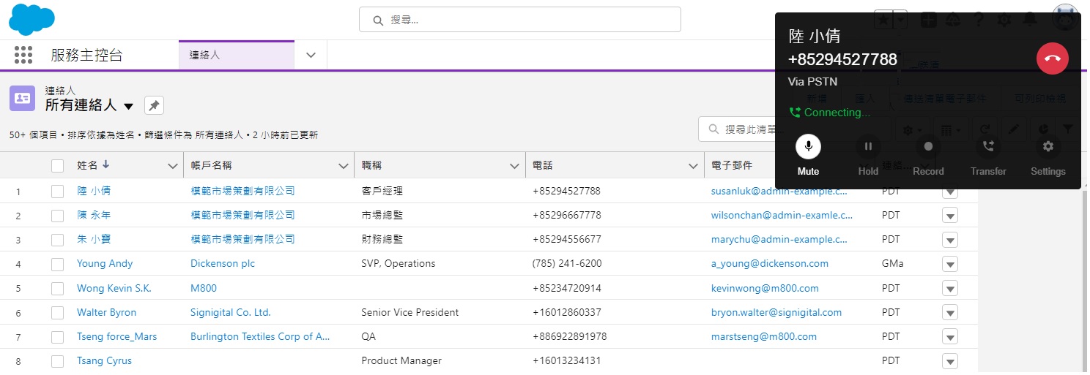Select checkbox for Tseng force_Mars row

point(57,337)
